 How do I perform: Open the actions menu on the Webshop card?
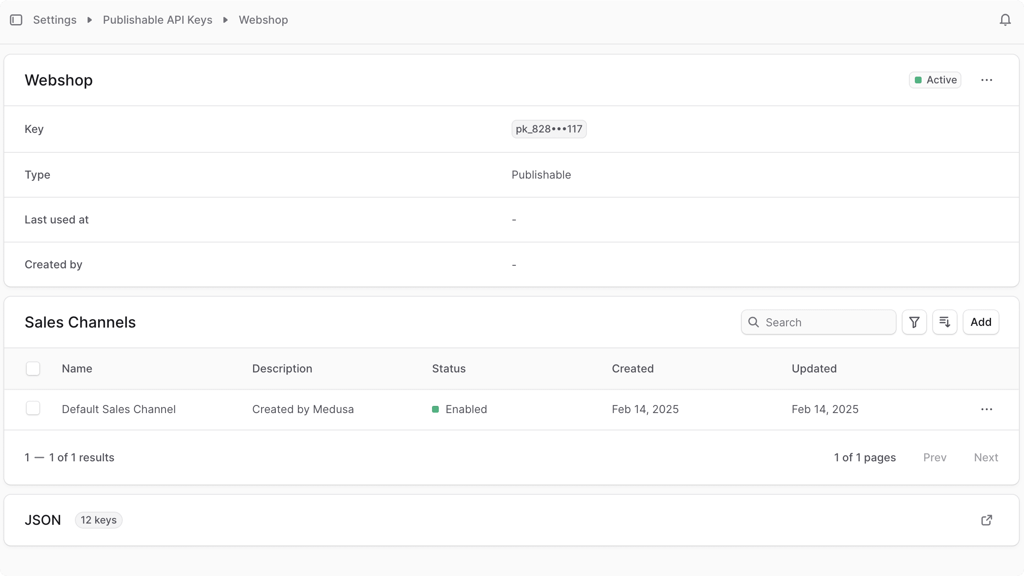[x=986, y=80]
